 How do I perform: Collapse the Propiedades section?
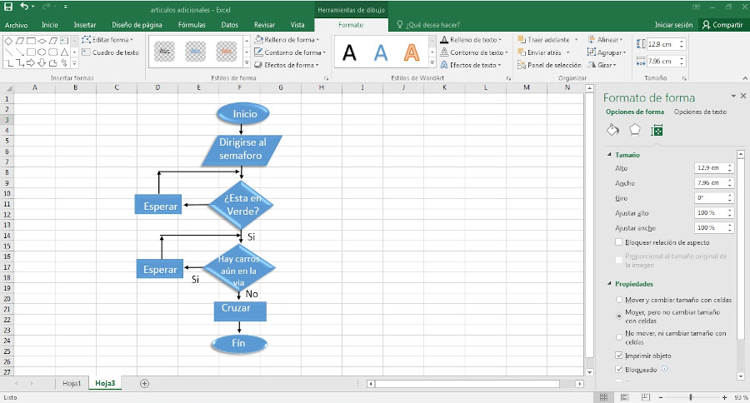(609, 284)
